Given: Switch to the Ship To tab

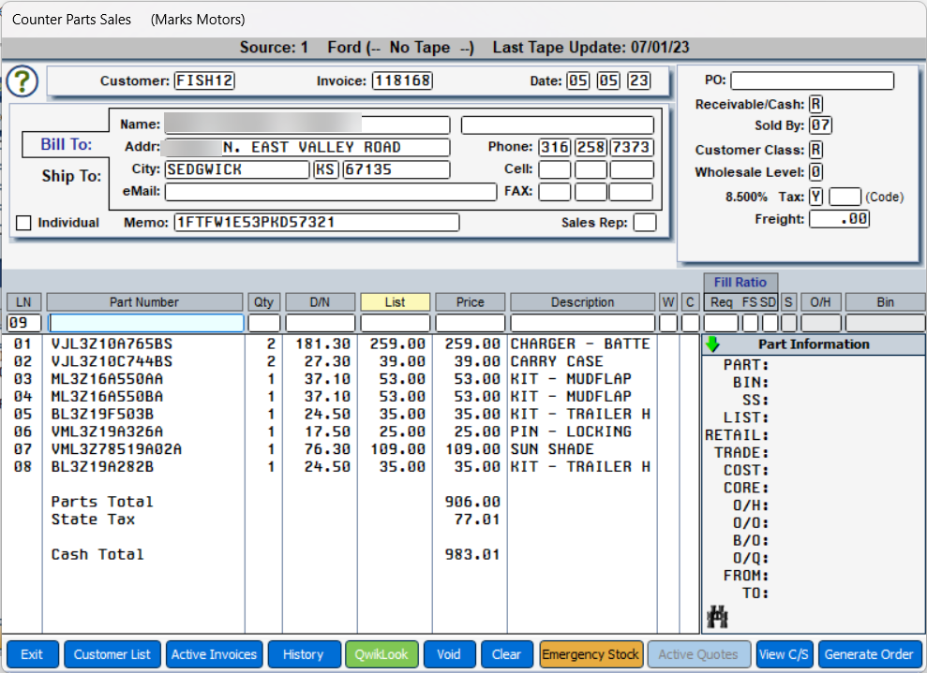Looking at the screenshot, I should [x=71, y=176].
